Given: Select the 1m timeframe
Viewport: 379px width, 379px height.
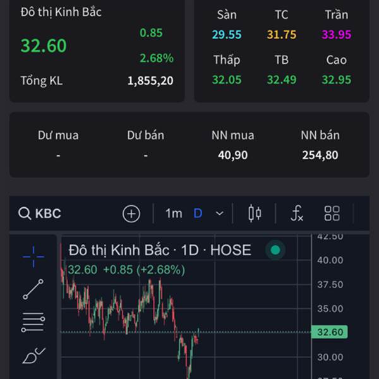Looking at the screenshot, I should 174,214.
